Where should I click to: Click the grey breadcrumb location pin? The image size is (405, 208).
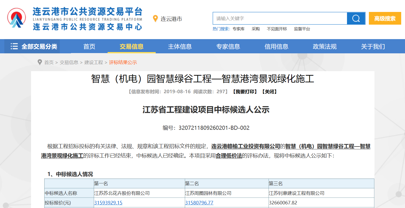[40, 62]
